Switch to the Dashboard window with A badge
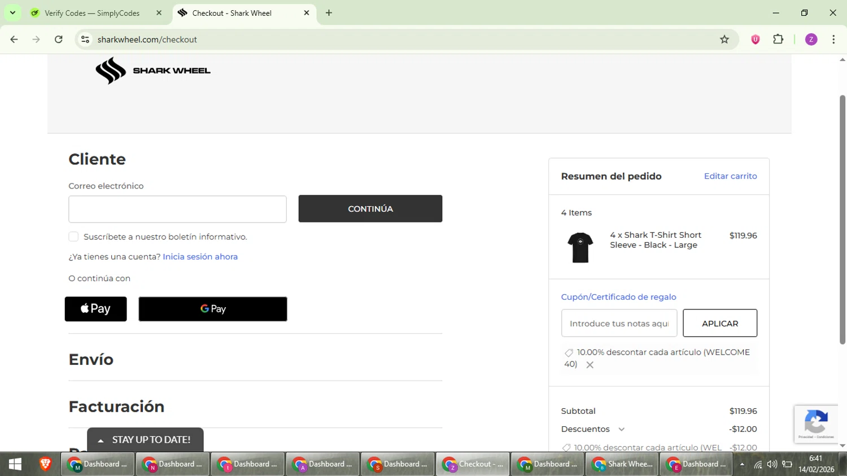The height and width of the screenshot is (476, 847). tap(322, 464)
